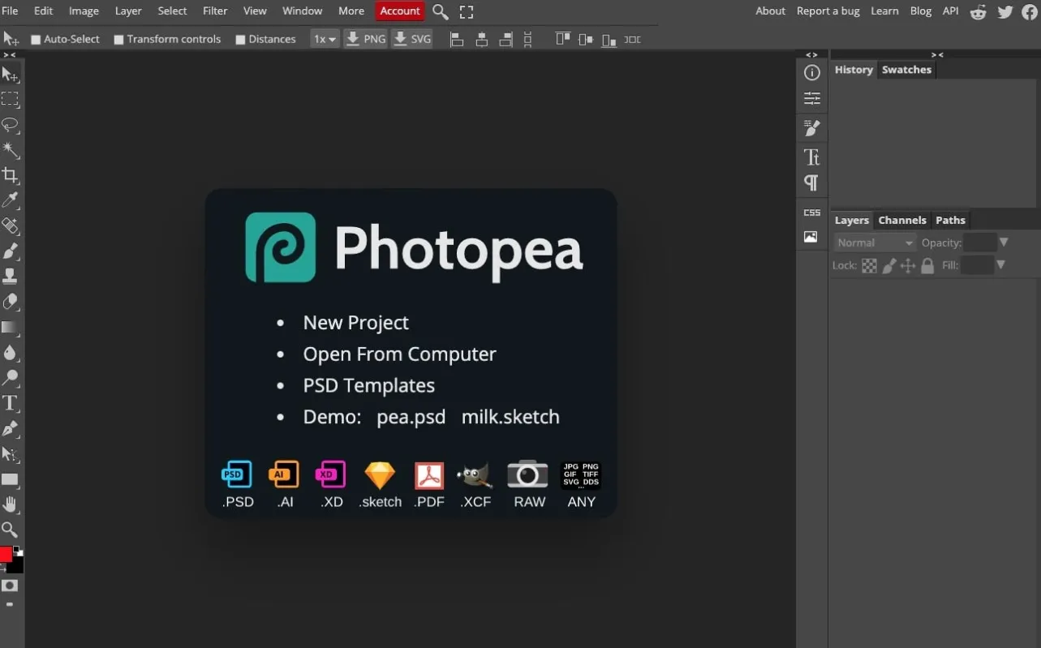Select the Clone Stamp tool
This screenshot has height=648, width=1041.
pos(10,277)
